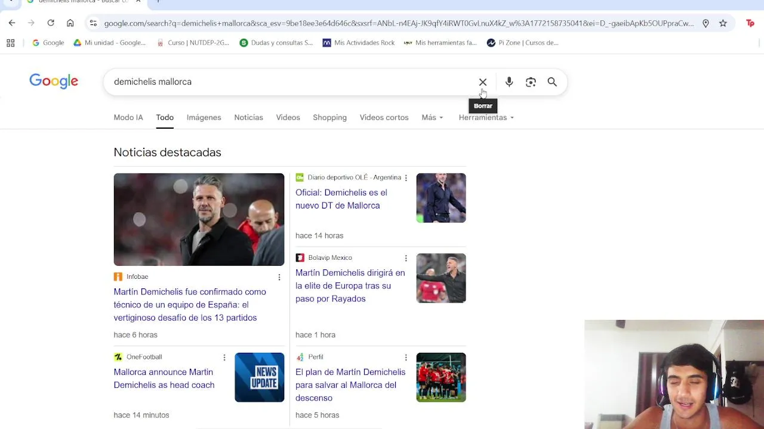The image size is (764, 429).
Task: Click the Google logo
Action: (x=54, y=82)
